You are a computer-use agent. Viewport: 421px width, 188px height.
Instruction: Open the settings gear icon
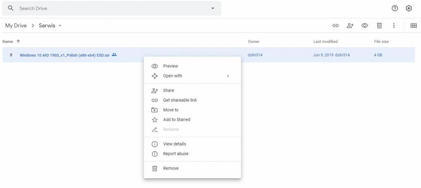coord(409,8)
